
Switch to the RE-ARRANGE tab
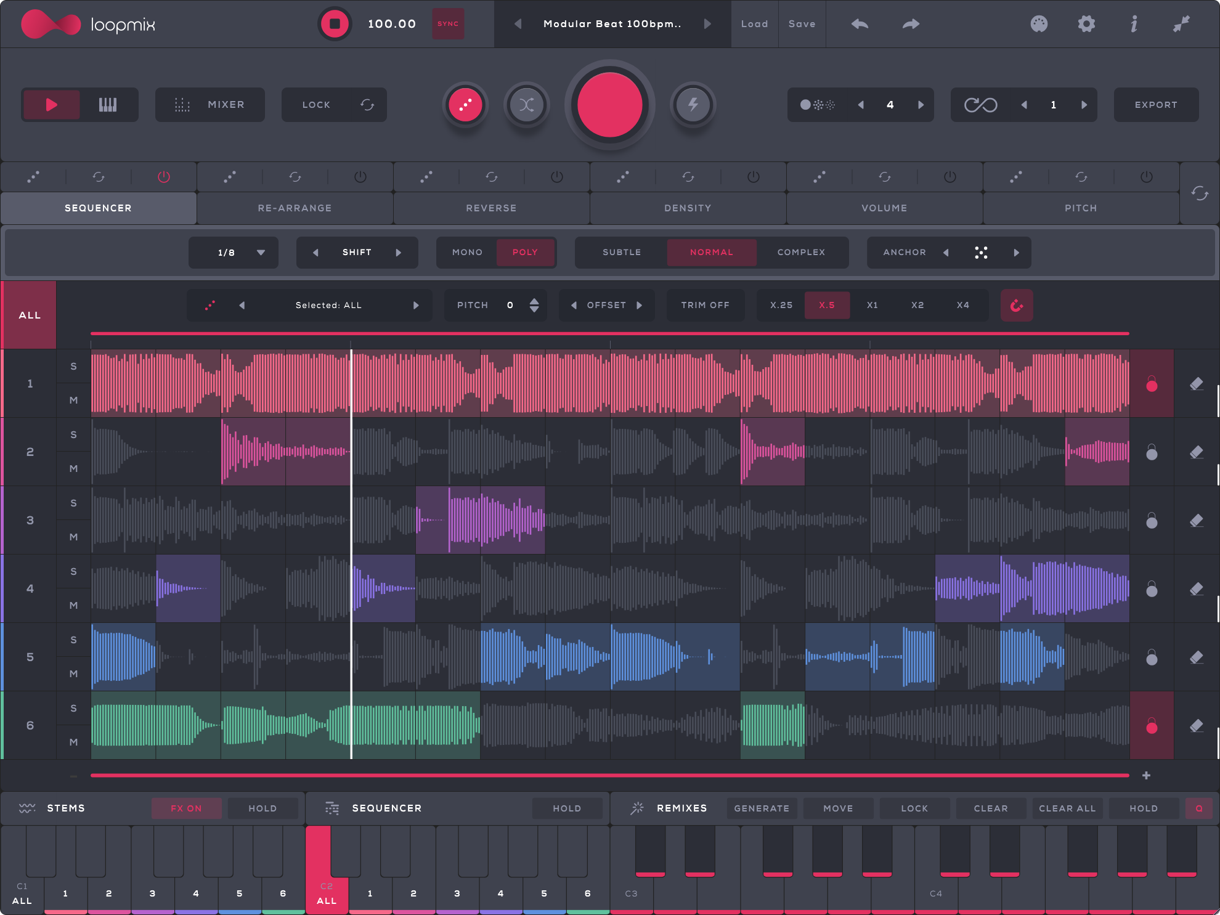(294, 208)
